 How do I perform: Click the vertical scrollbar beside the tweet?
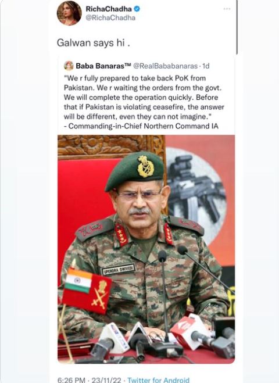point(237,27)
